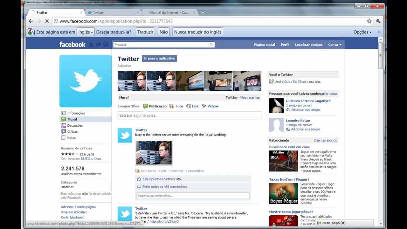407x229 pixels.
Task: Click the search magnifier icon
Action: [x=211, y=45]
